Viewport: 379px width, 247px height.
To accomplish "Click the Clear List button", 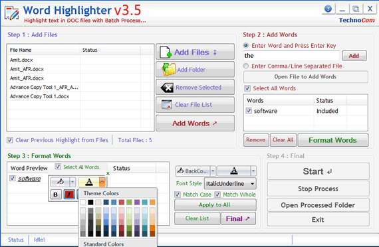I will [x=197, y=218].
